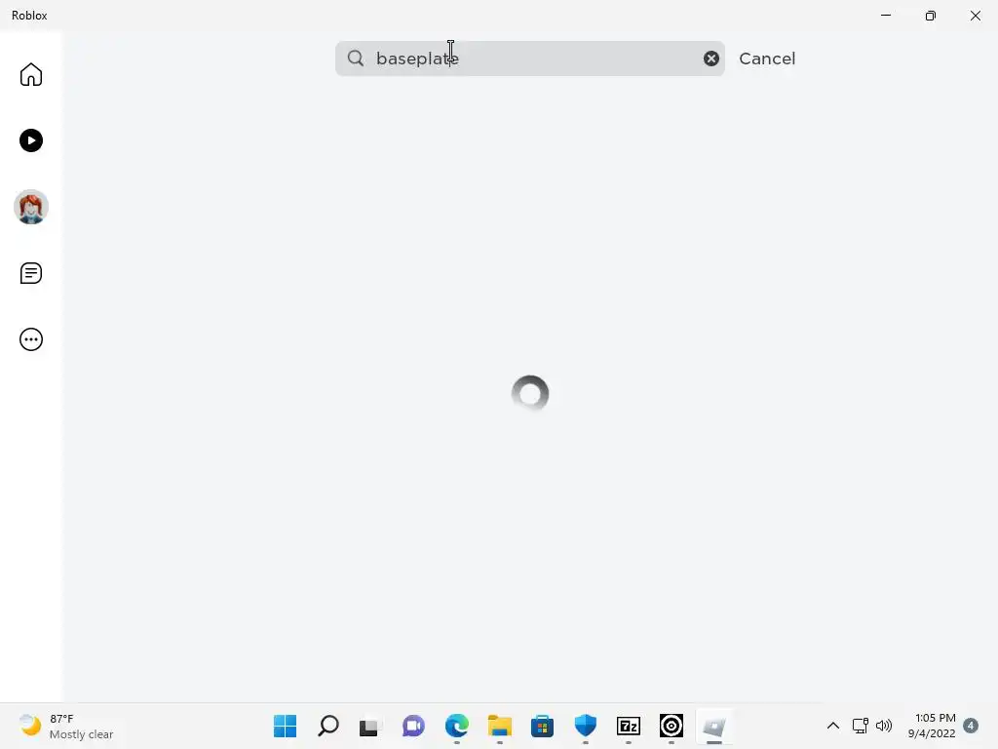Close the Roblox window

pyautogui.click(x=975, y=16)
